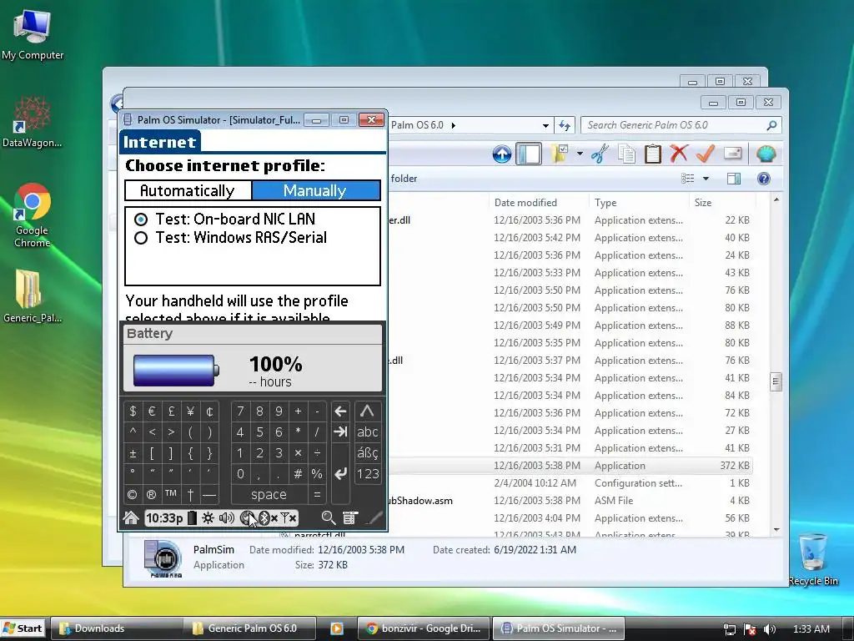The image size is (854, 641).
Task: Tap the globe internet icon in Palm status bar
Action: [x=248, y=517]
